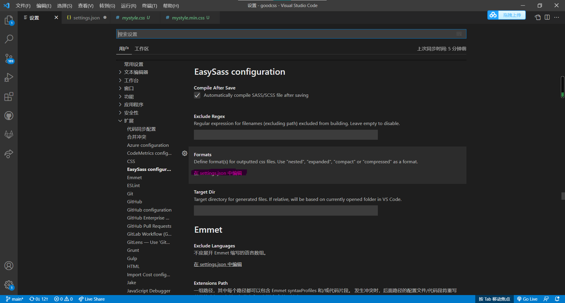This screenshot has width=565, height=303.
Task: Open the Explorer view in activity bar
Action: pos(9,20)
